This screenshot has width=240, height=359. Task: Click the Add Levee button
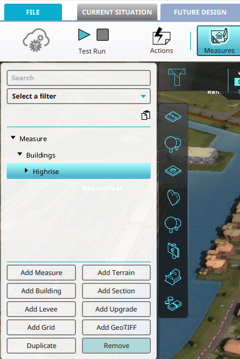(x=41, y=309)
